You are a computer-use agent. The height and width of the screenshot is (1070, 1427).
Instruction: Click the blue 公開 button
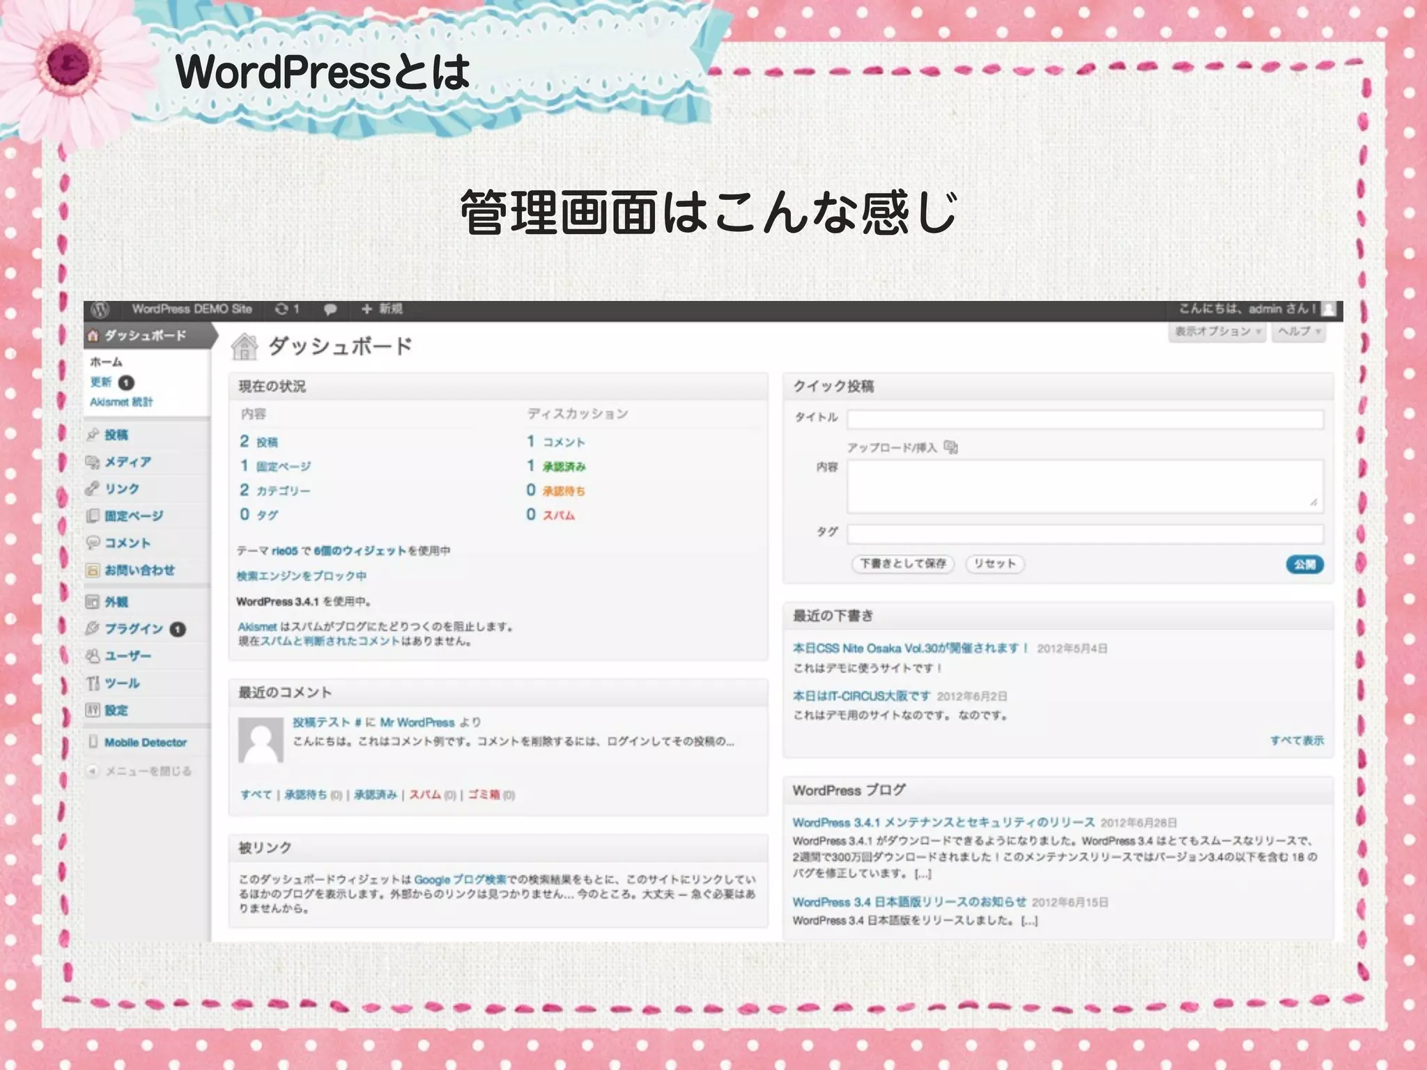tap(1304, 564)
